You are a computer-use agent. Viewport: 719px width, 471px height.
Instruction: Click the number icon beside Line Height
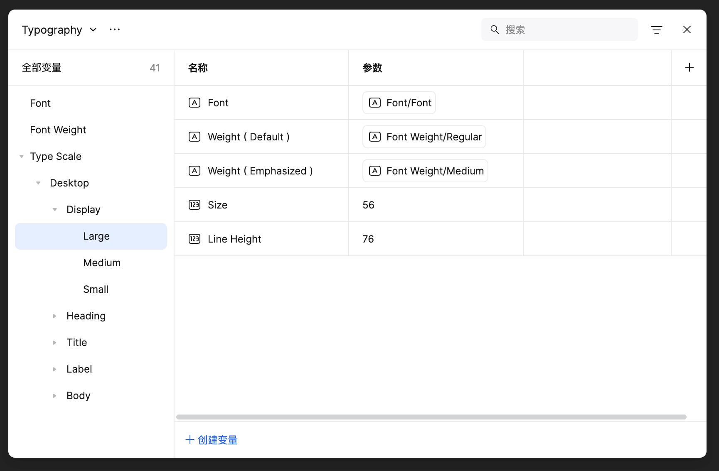(x=195, y=239)
